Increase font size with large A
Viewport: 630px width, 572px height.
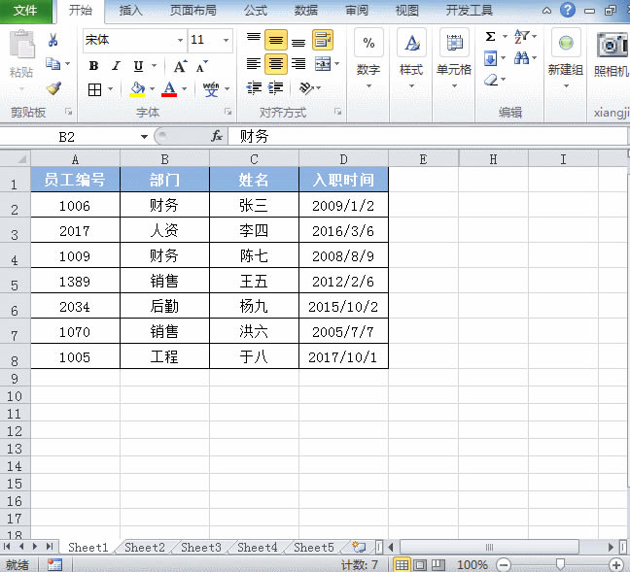point(180,66)
